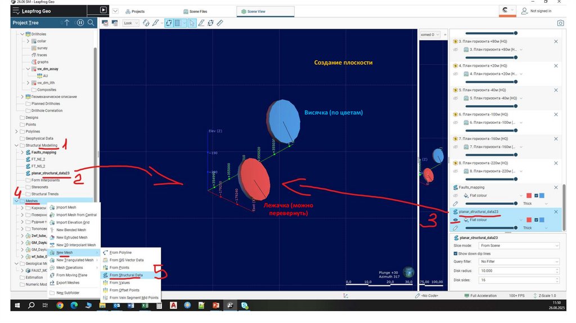Collapse the Structural Modelling folder
This screenshot has width=576, height=323.
point(16,146)
